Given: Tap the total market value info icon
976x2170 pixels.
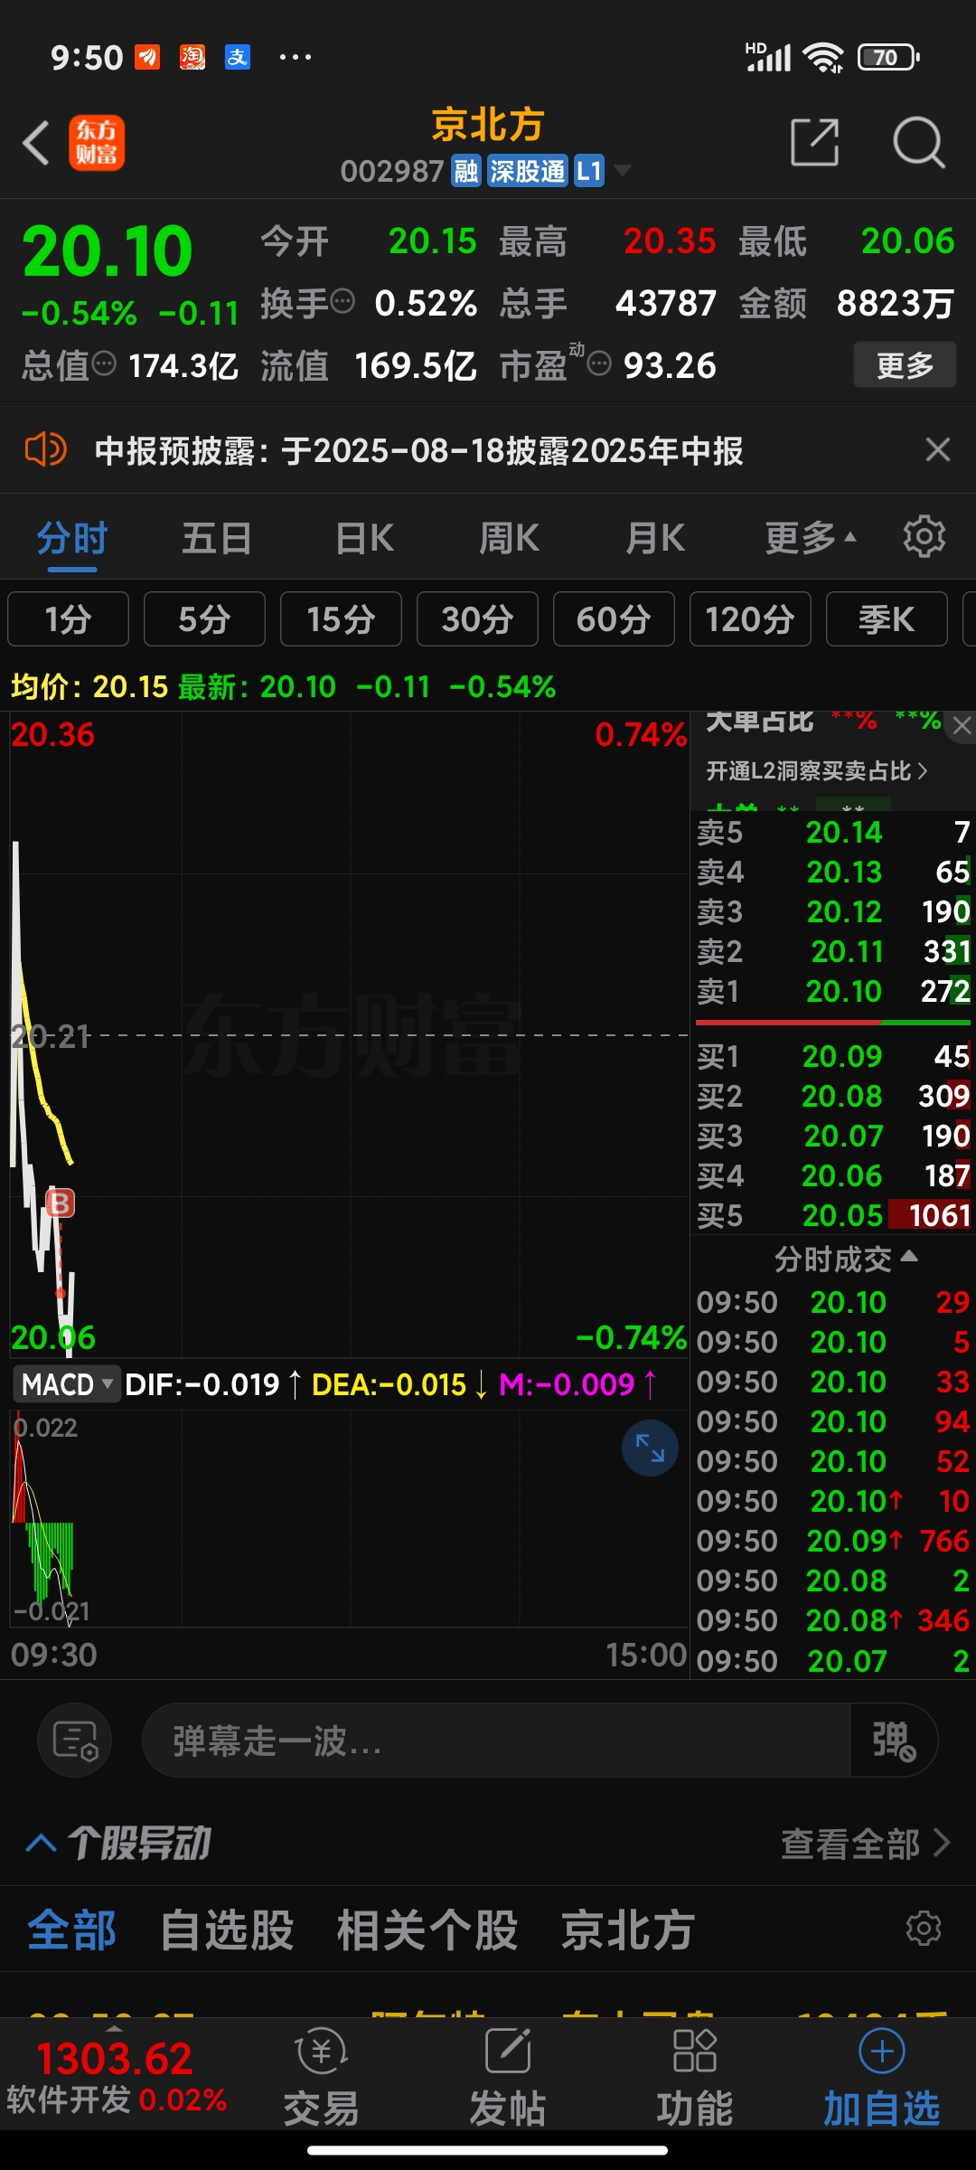Looking at the screenshot, I should 104,363.
